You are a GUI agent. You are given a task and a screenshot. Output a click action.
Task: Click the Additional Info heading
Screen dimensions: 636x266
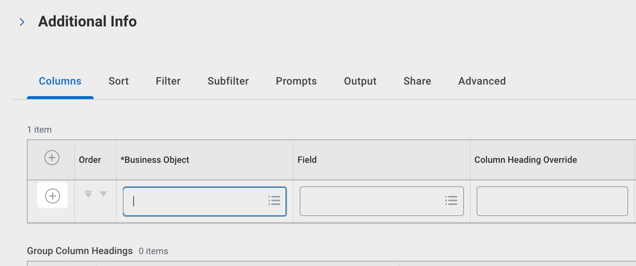pos(87,22)
